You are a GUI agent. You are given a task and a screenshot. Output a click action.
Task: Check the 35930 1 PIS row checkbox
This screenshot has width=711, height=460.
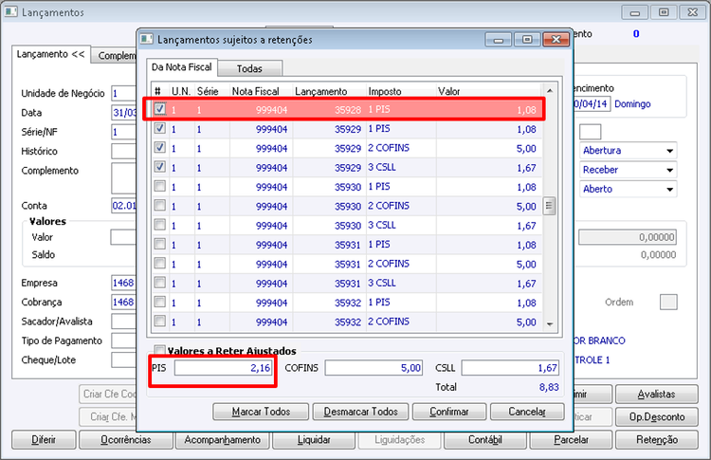[x=159, y=187]
